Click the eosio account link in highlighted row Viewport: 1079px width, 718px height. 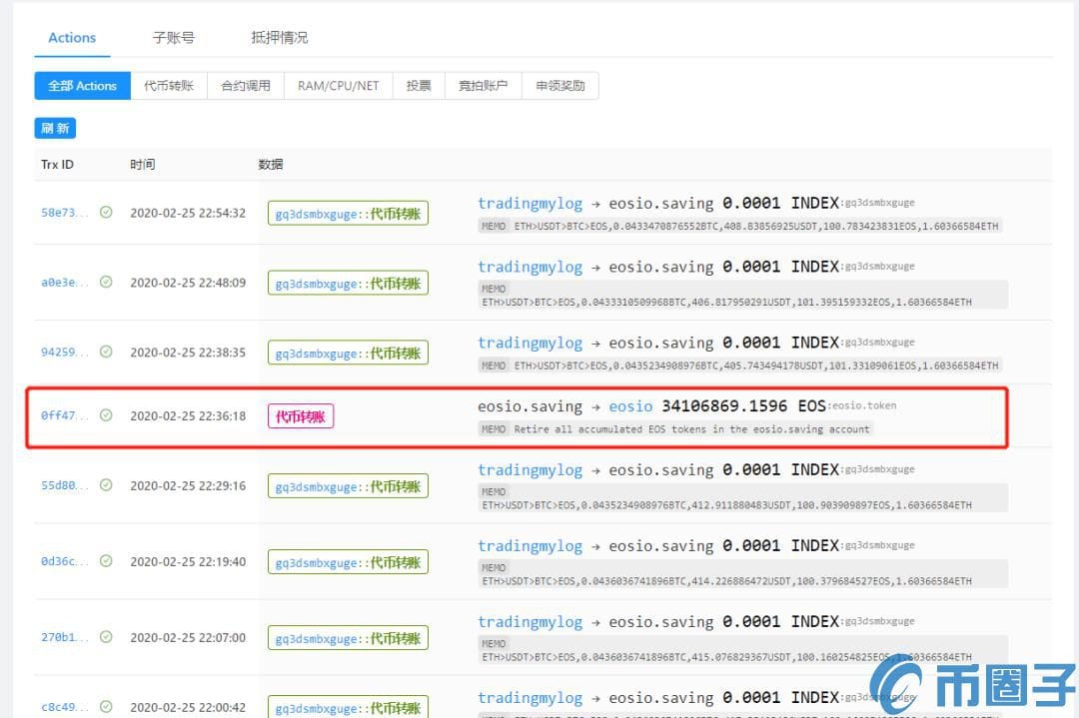coord(630,405)
